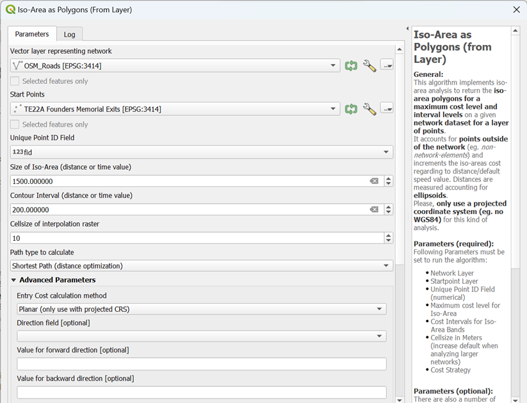Viewport: 527px width, 403px height.
Task: Browse for Start Points file with ellipsis button
Action: (387, 109)
